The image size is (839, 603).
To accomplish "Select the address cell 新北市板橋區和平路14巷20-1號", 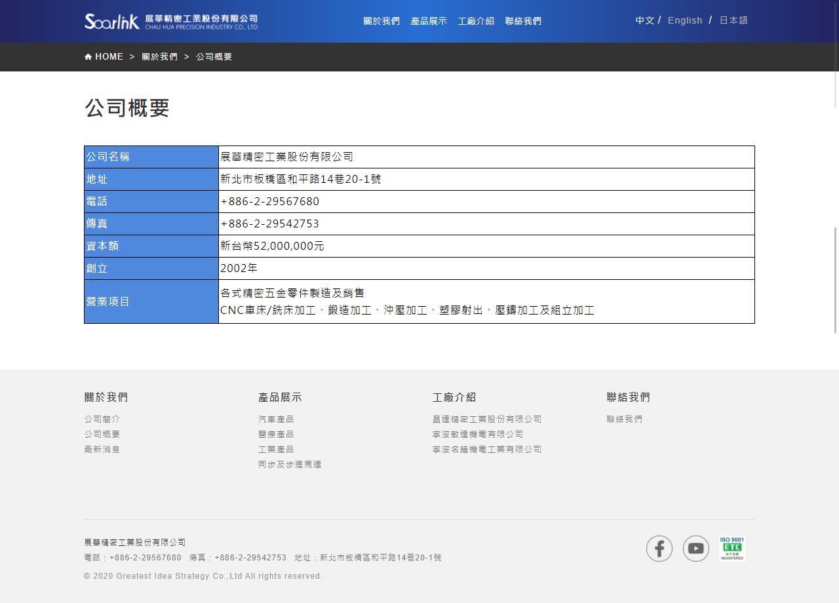I will [486, 179].
